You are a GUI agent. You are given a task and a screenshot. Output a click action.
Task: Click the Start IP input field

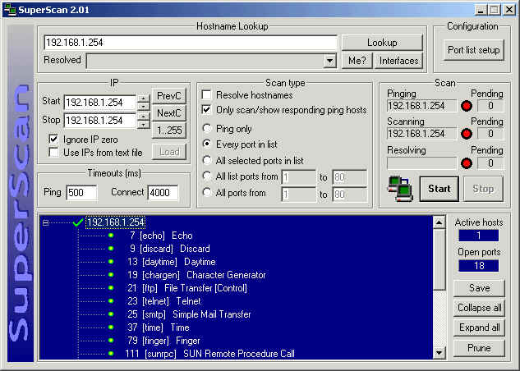click(100, 103)
